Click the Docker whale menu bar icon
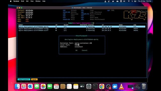Viewport: 161px width, 91px height. coord(113,1)
